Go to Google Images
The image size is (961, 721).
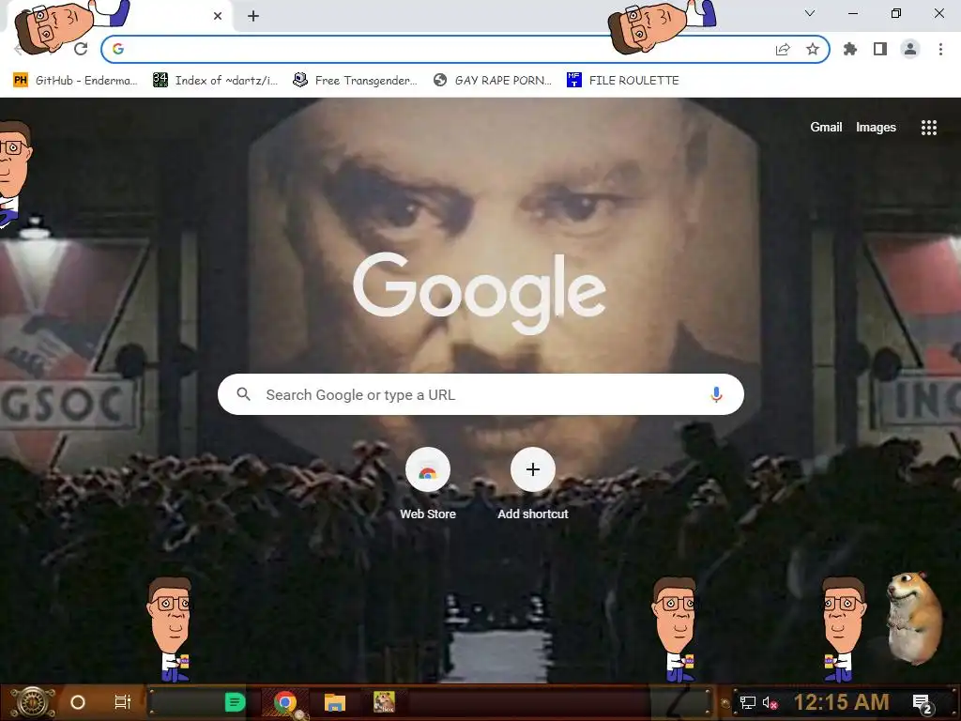(876, 127)
